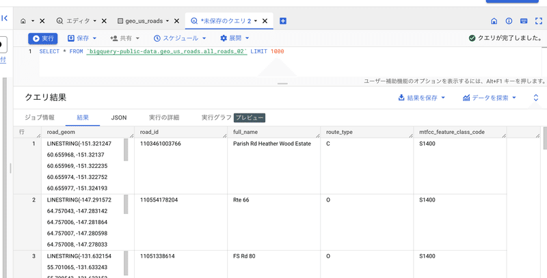Click the SQL query editor text

(x=161, y=52)
